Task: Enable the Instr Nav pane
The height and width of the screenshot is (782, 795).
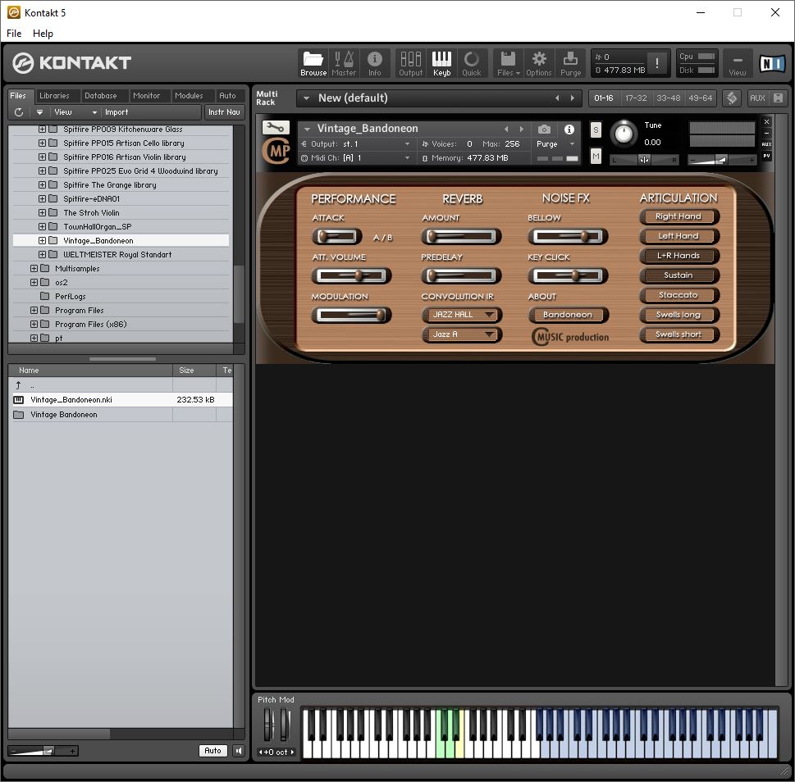Action: tap(224, 112)
